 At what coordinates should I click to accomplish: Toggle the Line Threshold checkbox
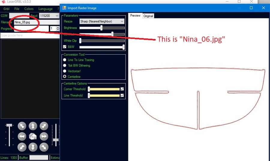coord(122,95)
